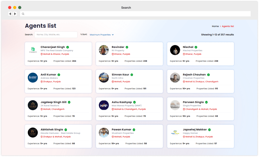The height and width of the screenshot is (157, 259).
Task: Click the browser forward arrow
Action: tap(15, 14)
